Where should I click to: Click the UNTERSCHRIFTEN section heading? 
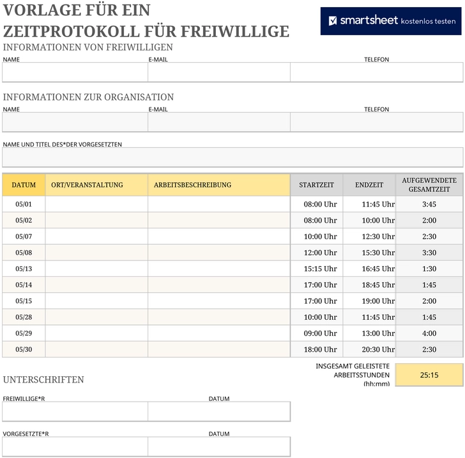coord(43,379)
